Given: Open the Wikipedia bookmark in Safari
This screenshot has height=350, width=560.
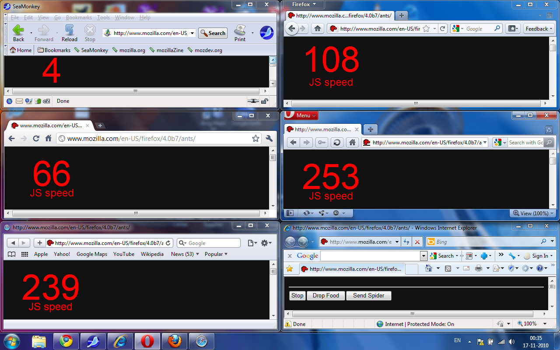Looking at the screenshot, I should [x=152, y=254].
